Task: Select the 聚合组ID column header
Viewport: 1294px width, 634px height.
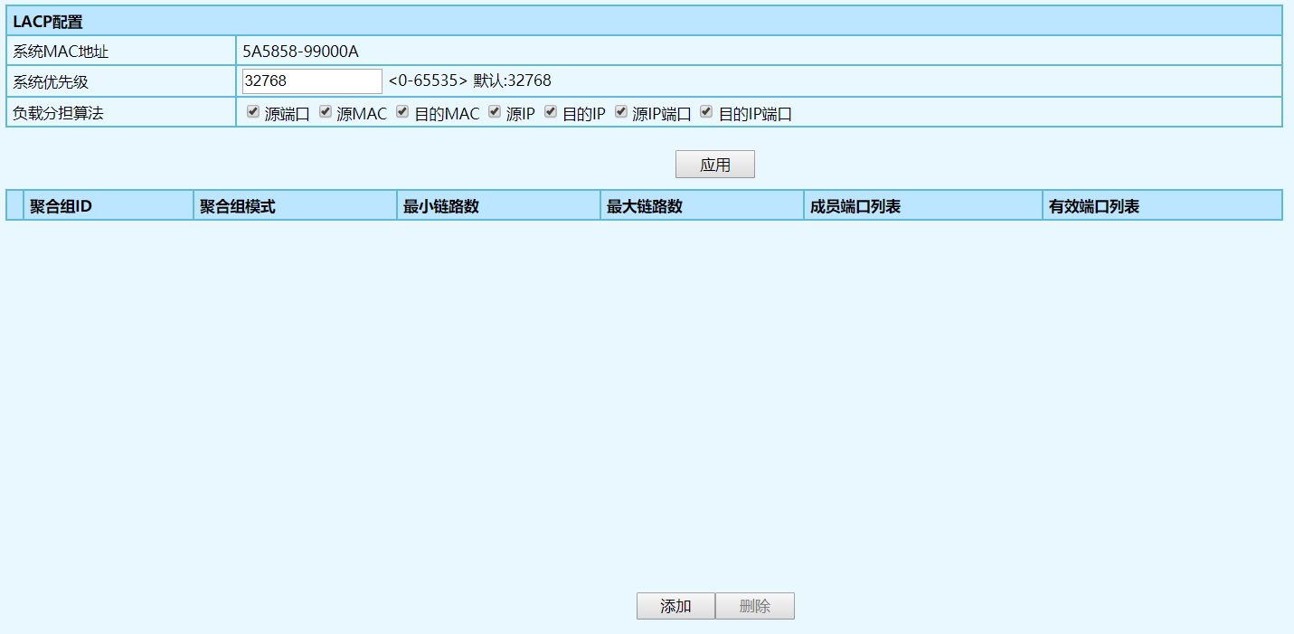Action: (61, 206)
